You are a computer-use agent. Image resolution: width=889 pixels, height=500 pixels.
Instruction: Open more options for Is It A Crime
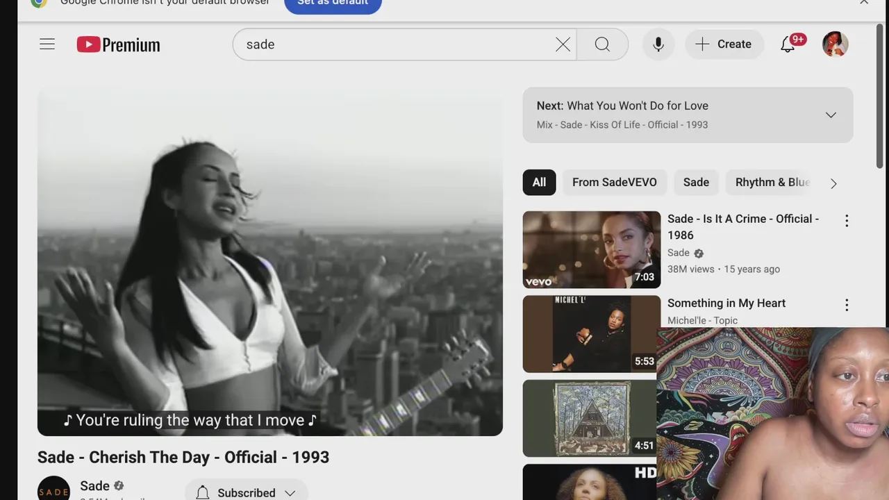pos(847,221)
